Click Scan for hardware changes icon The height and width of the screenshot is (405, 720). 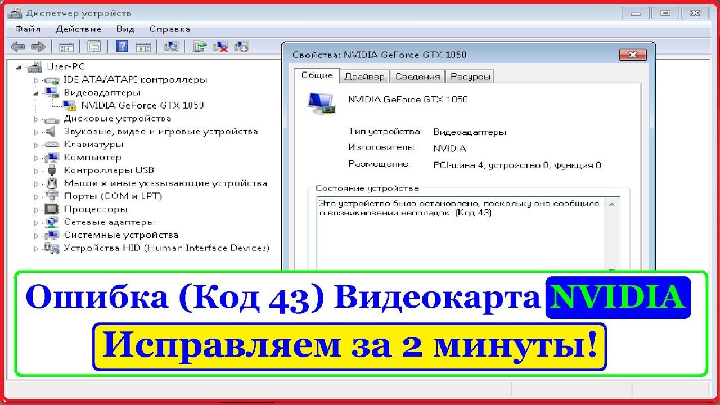tap(171, 47)
